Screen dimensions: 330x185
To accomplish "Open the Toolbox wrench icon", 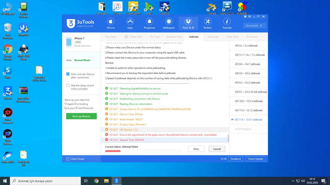I will pyautogui.click(x=208, y=23).
